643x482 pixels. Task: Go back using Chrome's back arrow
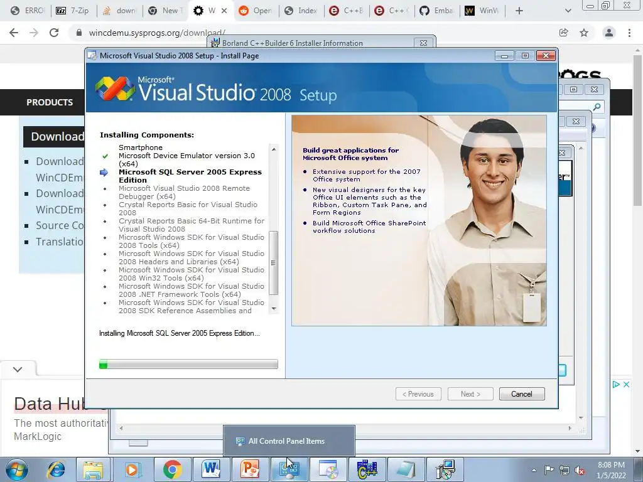(14, 33)
